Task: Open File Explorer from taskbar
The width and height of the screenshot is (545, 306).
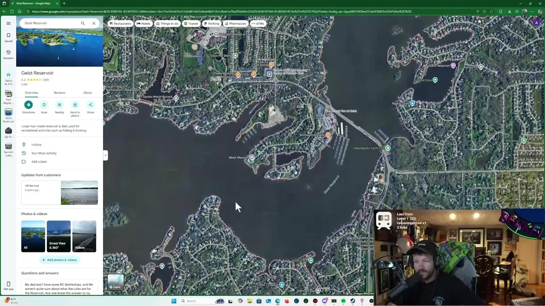Action: point(250,301)
